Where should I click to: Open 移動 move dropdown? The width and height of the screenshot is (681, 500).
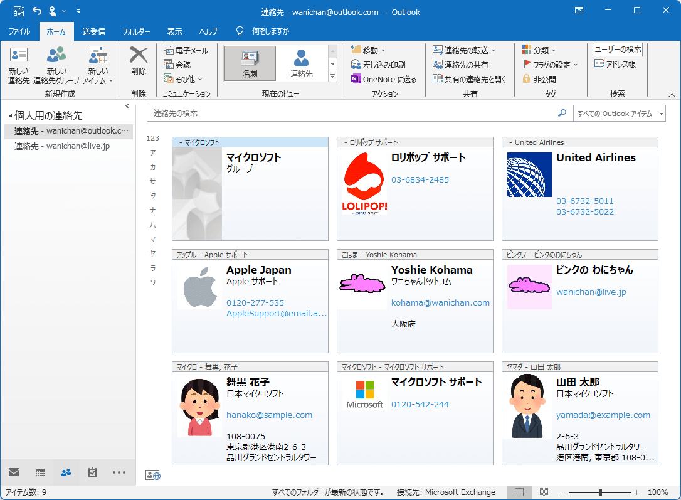coord(368,50)
